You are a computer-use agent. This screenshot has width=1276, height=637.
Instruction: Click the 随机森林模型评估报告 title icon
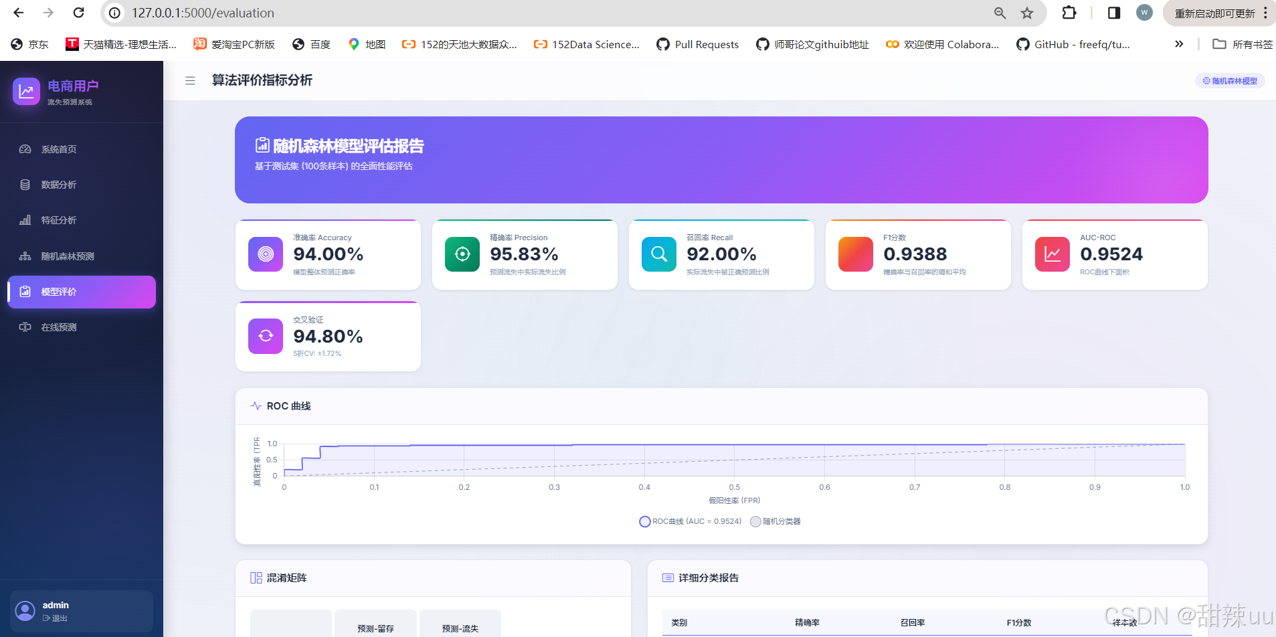[262, 145]
